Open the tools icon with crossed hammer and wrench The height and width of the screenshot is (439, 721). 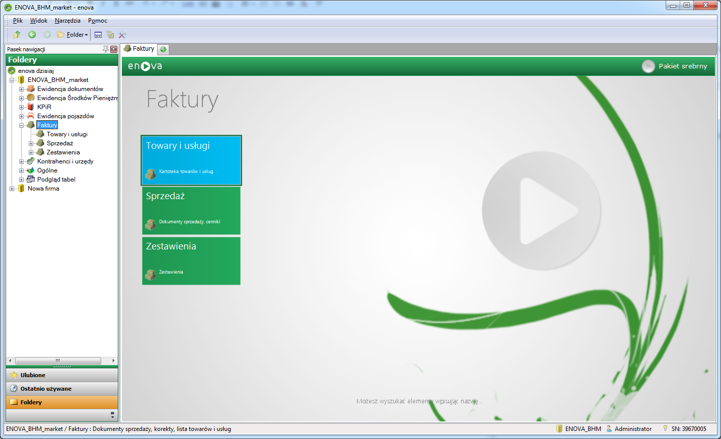pyautogui.click(x=122, y=35)
